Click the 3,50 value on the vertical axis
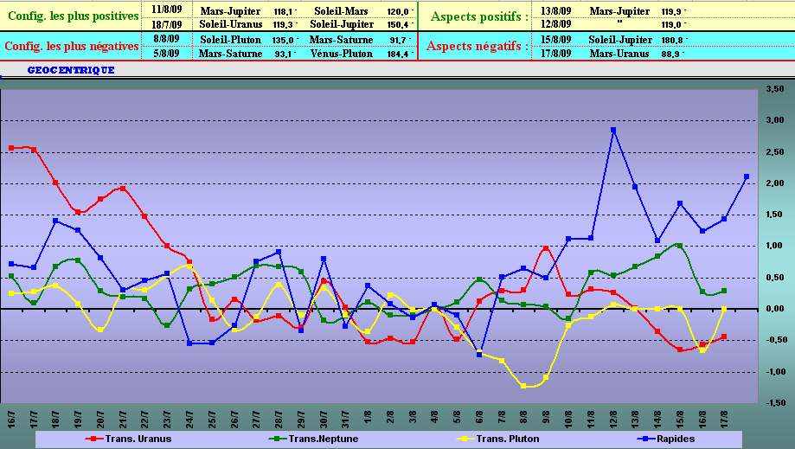The height and width of the screenshot is (449, 795). [x=775, y=89]
